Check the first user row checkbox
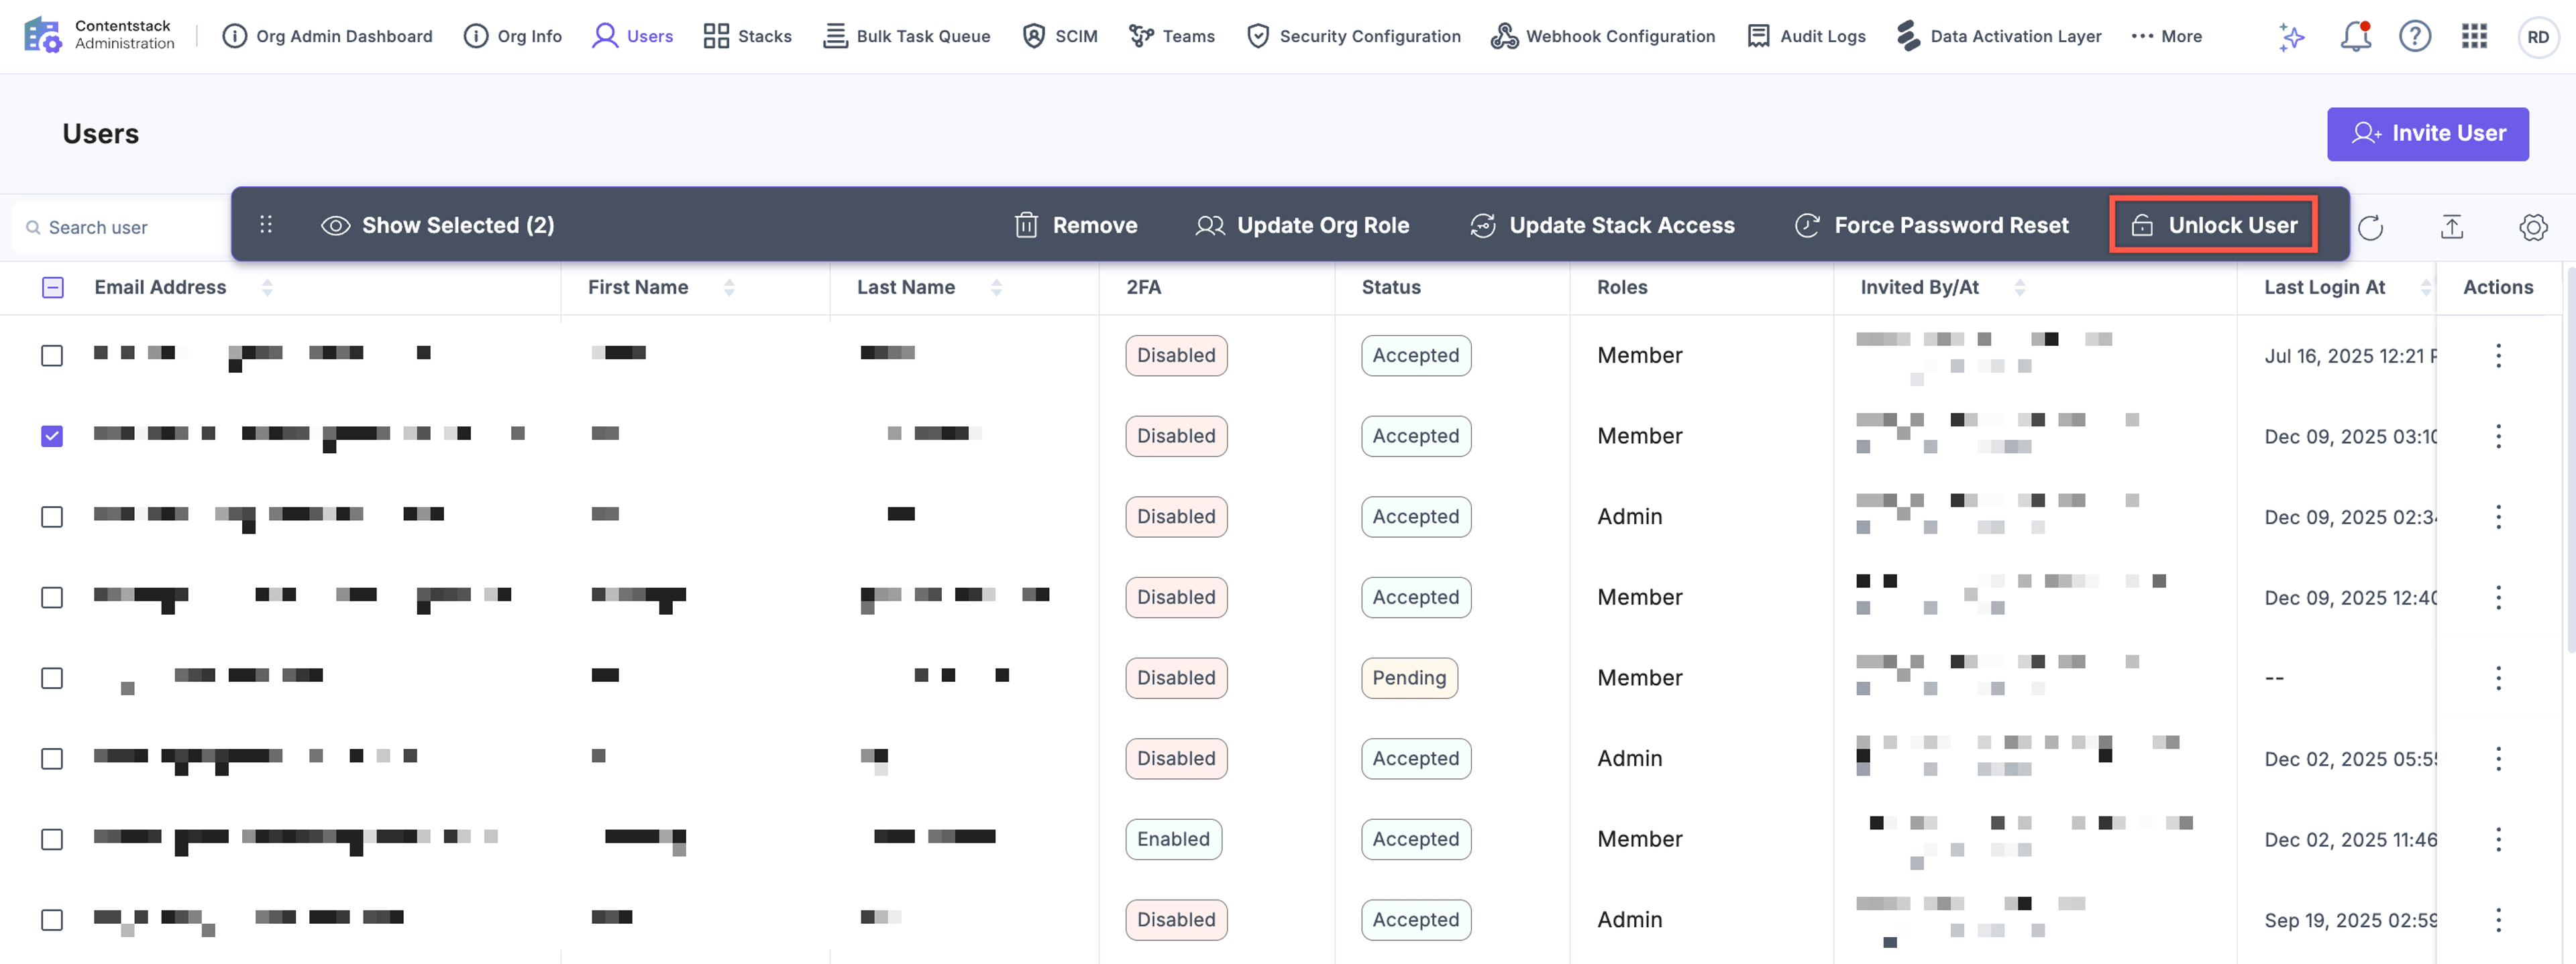The image size is (2576, 964). click(x=52, y=355)
